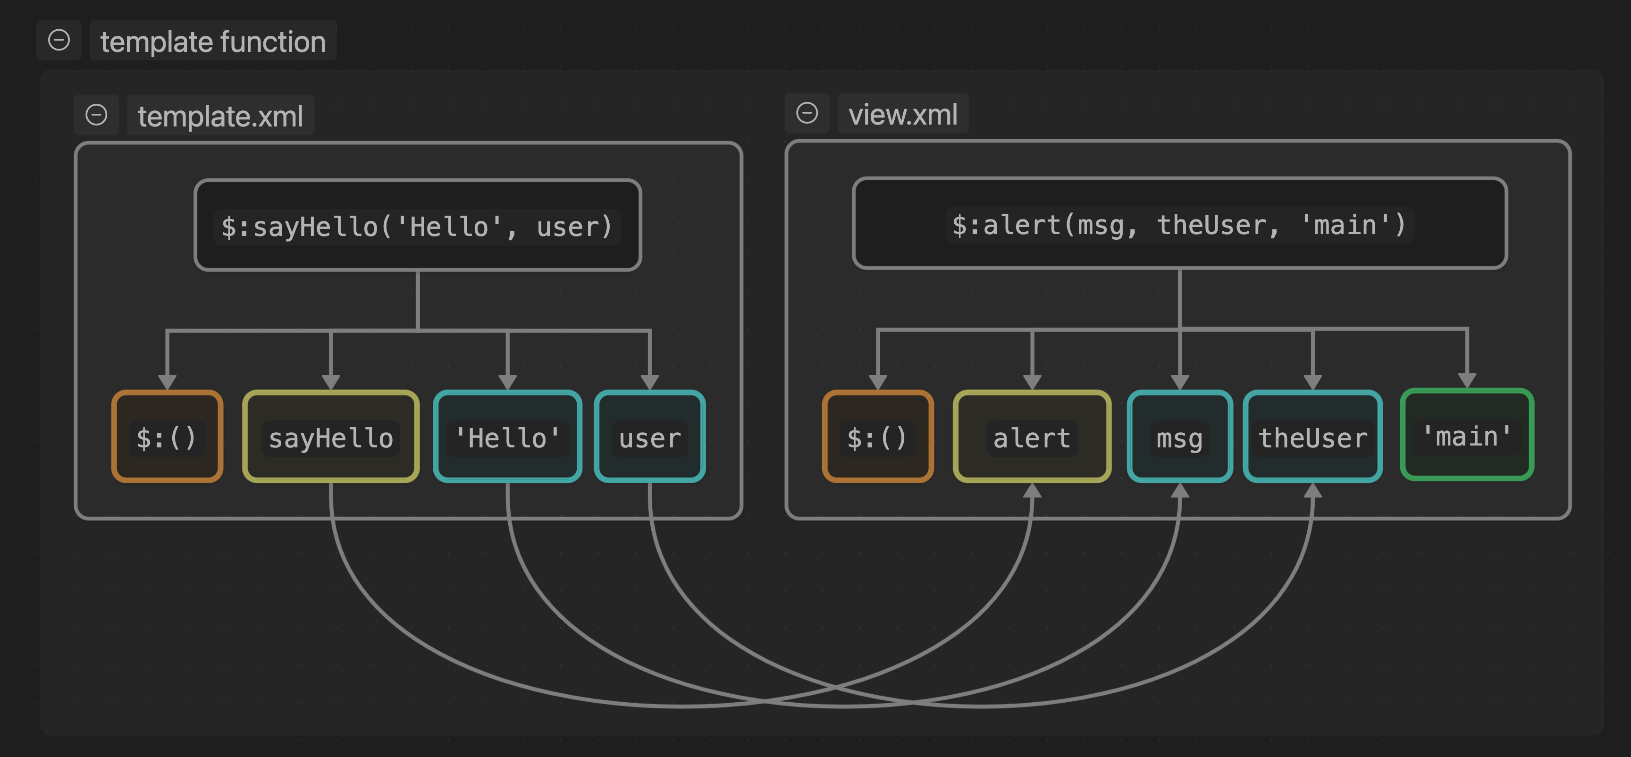Select the teal user node
This screenshot has height=757, width=1631.
649,437
